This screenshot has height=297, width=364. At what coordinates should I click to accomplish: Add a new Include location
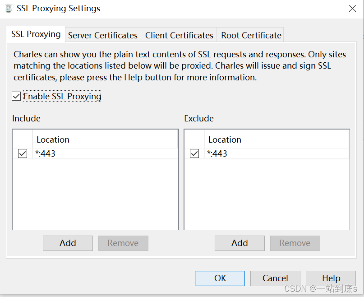click(68, 243)
